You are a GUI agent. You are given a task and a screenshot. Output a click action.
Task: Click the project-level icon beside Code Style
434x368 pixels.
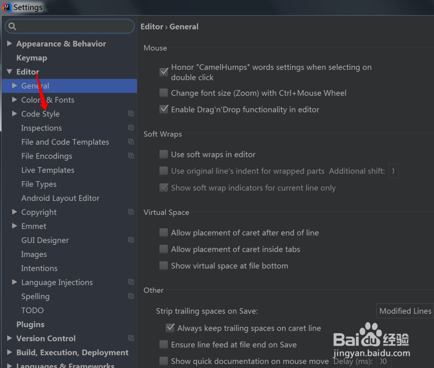coord(131,113)
